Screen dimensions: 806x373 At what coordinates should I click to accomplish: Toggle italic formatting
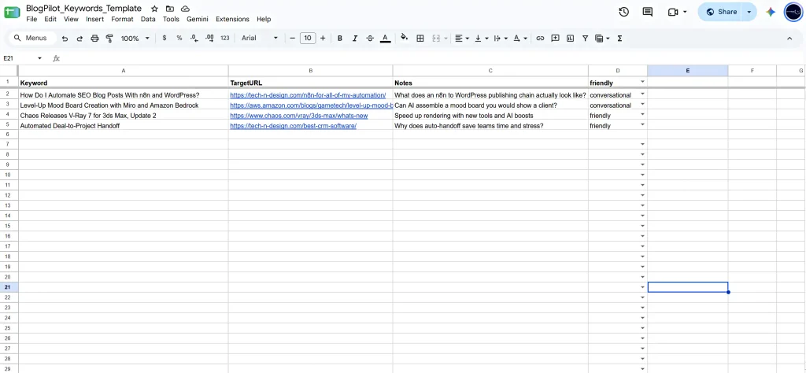coord(355,38)
